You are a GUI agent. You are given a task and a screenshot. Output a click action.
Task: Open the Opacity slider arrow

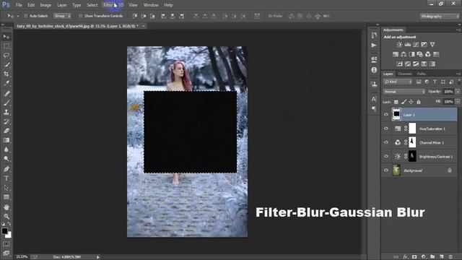pyautogui.click(x=458, y=92)
